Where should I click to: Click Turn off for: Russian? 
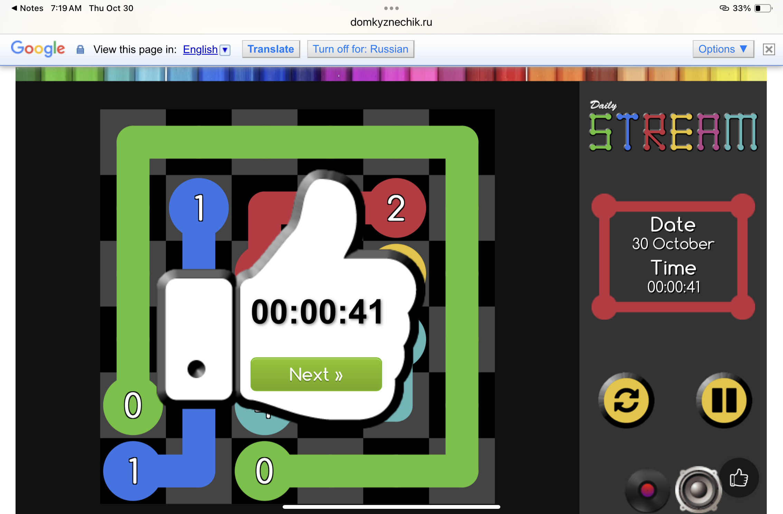(x=360, y=49)
